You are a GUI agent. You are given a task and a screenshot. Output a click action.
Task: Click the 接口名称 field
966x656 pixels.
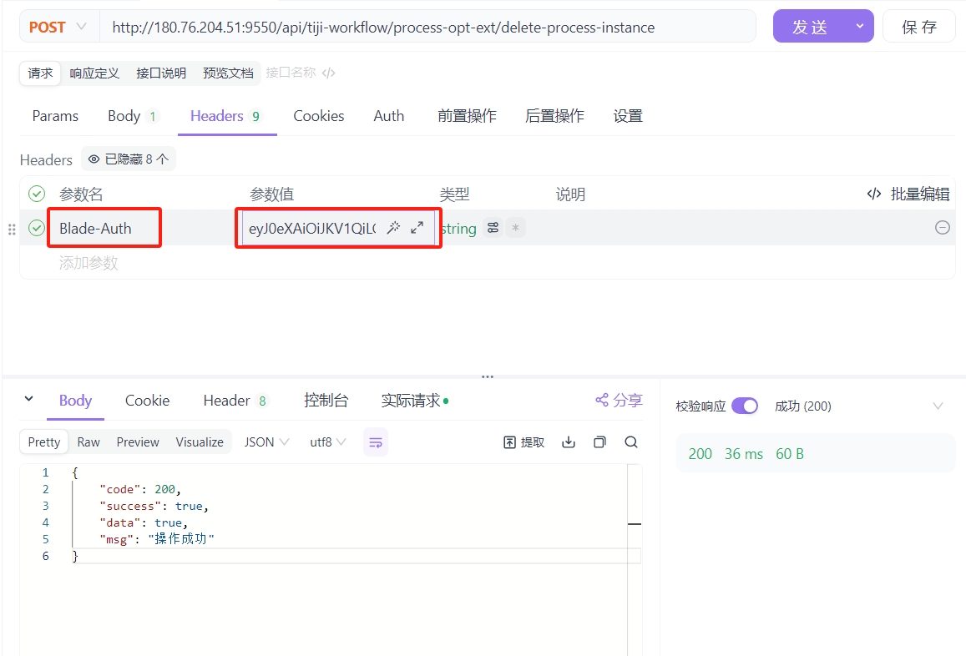click(291, 73)
